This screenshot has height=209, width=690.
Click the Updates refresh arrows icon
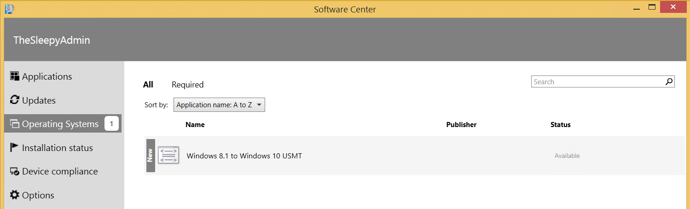tap(15, 100)
